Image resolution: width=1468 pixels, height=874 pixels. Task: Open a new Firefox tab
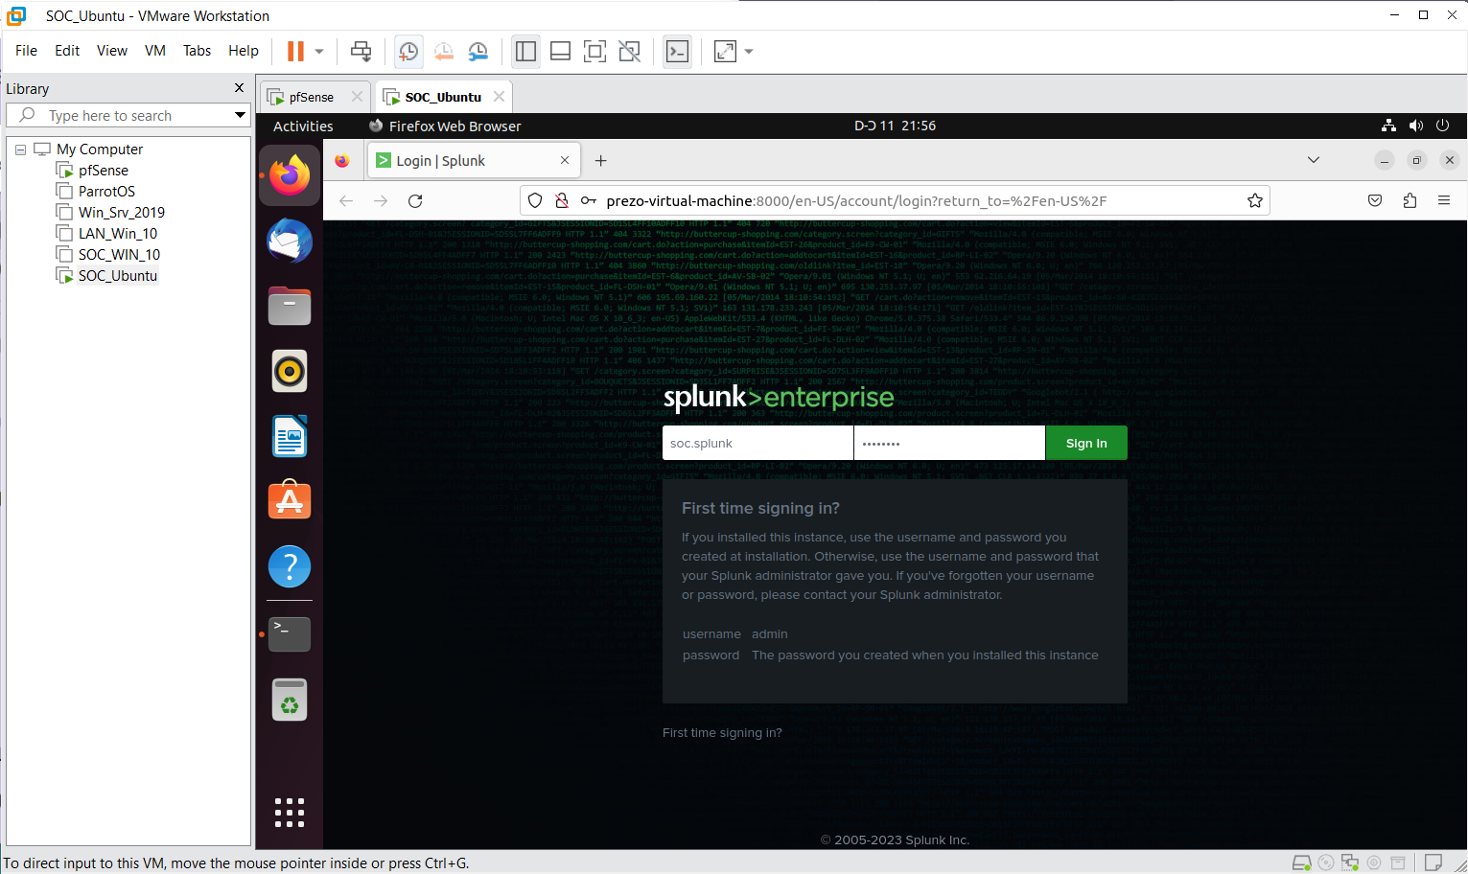(601, 160)
